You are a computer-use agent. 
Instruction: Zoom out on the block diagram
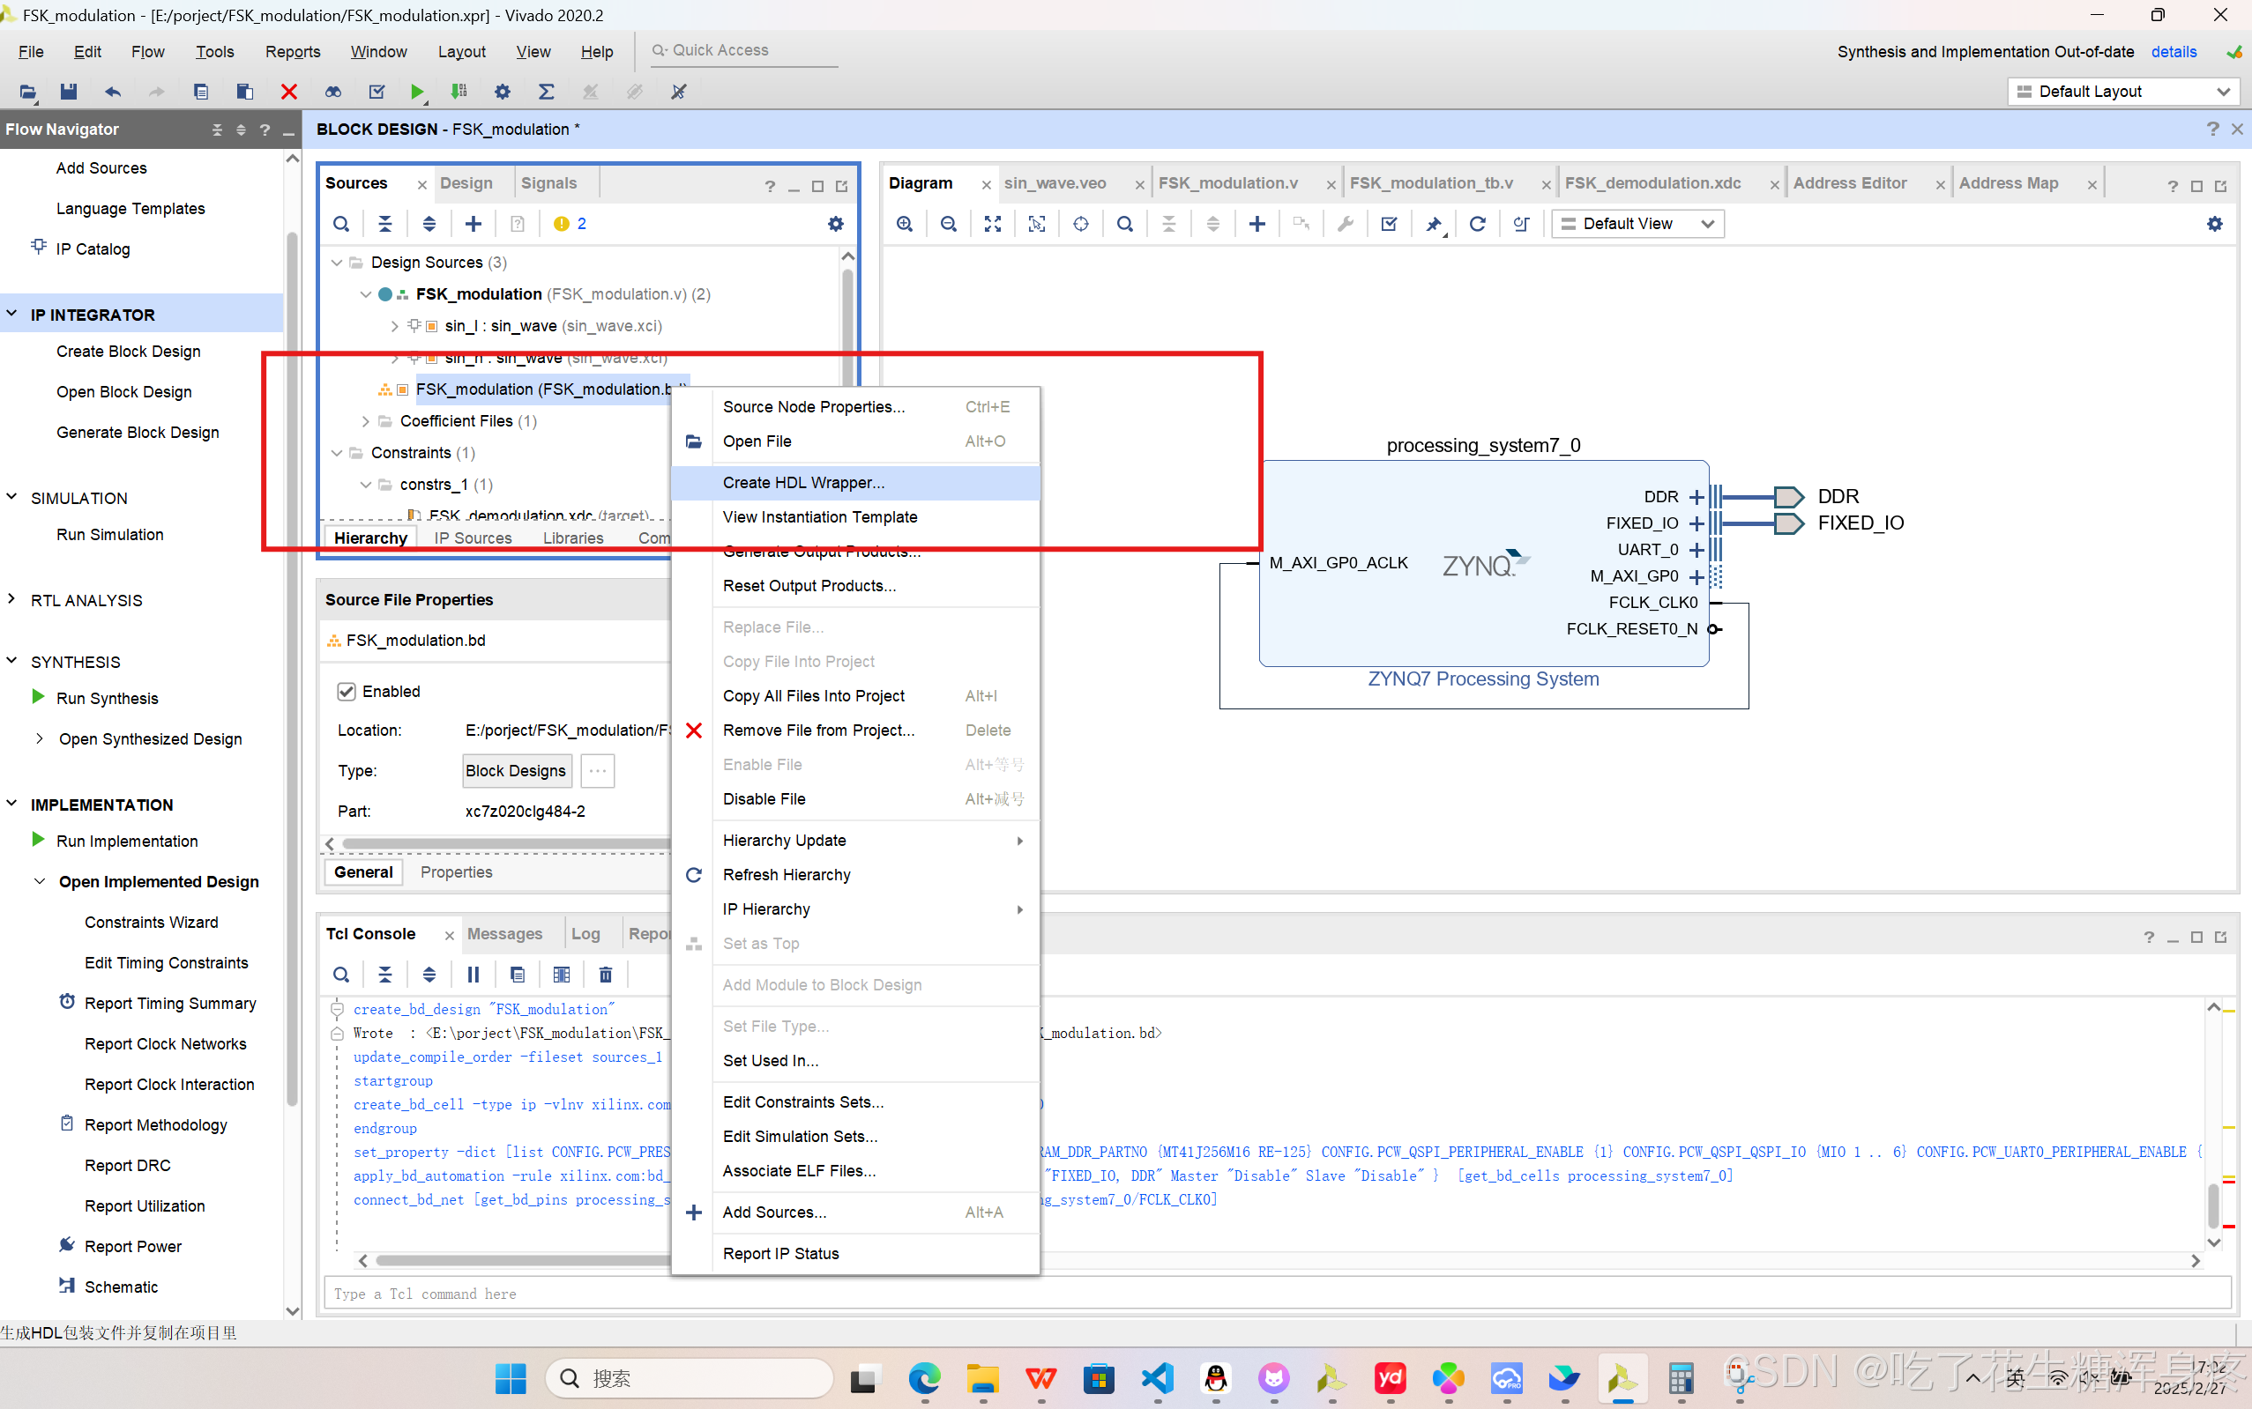coord(949,224)
